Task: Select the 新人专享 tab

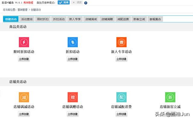Action: (x=74, y=19)
